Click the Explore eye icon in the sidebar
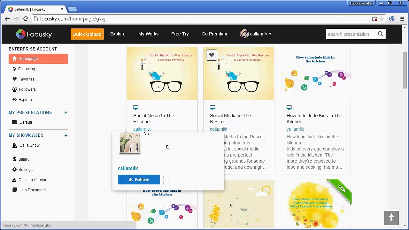The height and width of the screenshot is (230, 409). click(14, 99)
